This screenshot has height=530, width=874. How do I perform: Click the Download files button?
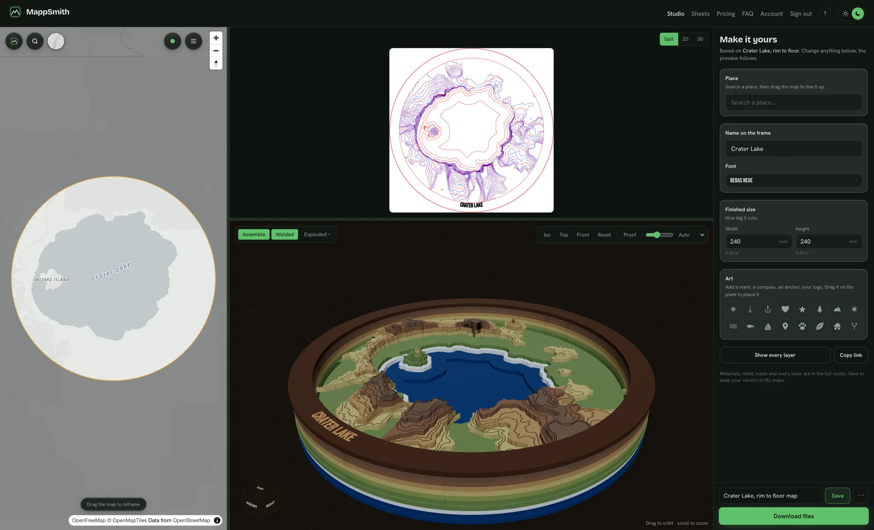[x=793, y=516]
